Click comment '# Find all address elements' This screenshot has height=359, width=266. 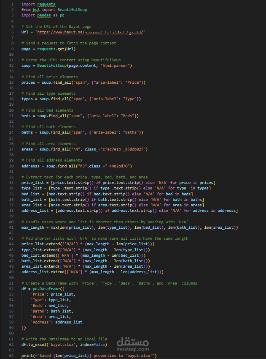tap(52, 160)
